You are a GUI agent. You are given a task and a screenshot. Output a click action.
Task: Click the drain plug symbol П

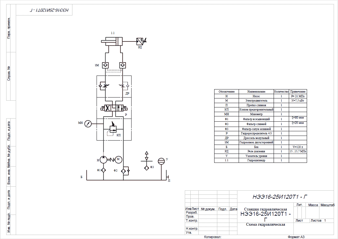(x=167, y=177)
